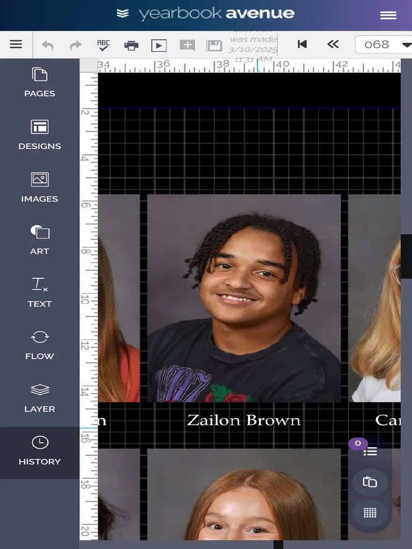Open the top-right hamburger menu
The width and height of the screenshot is (412, 549).
tap(388, 15)
